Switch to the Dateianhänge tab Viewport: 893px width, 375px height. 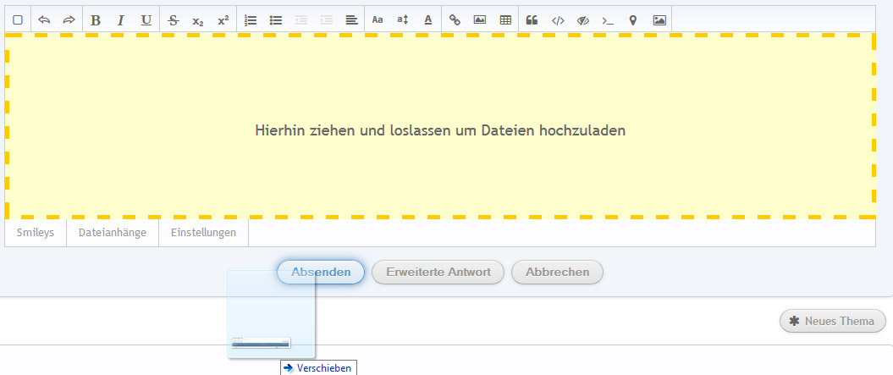pyautogui.click(x=113, y=233)
